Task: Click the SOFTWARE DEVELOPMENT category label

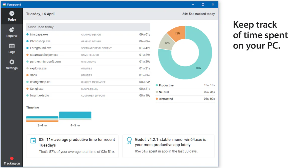Action: pyautogui.click(x=96, y=48)
